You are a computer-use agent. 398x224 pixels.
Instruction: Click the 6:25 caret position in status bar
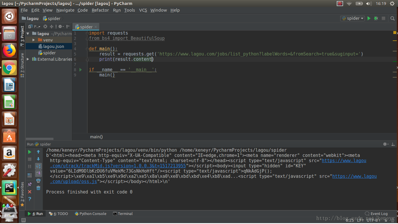click(350, 220)
